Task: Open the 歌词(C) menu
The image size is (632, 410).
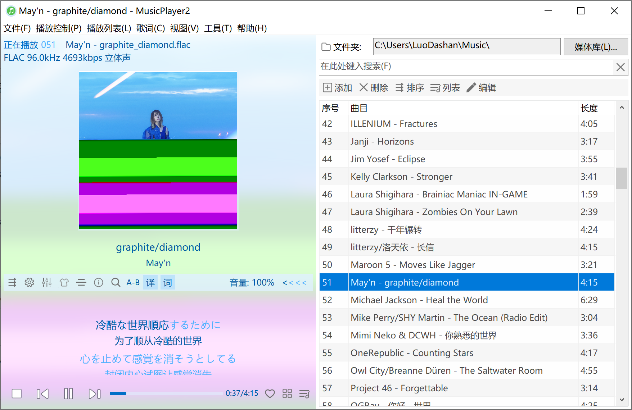Action: click(151, 28)
